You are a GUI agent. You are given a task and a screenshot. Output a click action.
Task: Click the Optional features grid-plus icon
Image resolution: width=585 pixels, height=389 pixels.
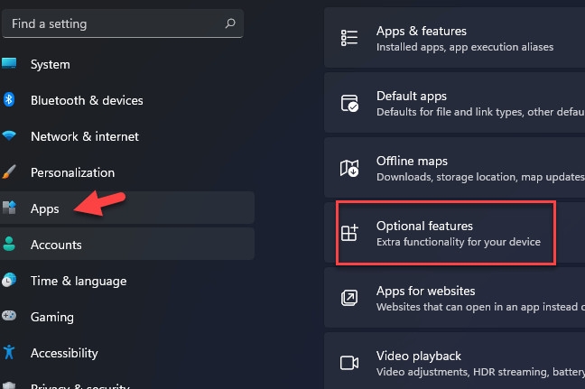(349, 233)
